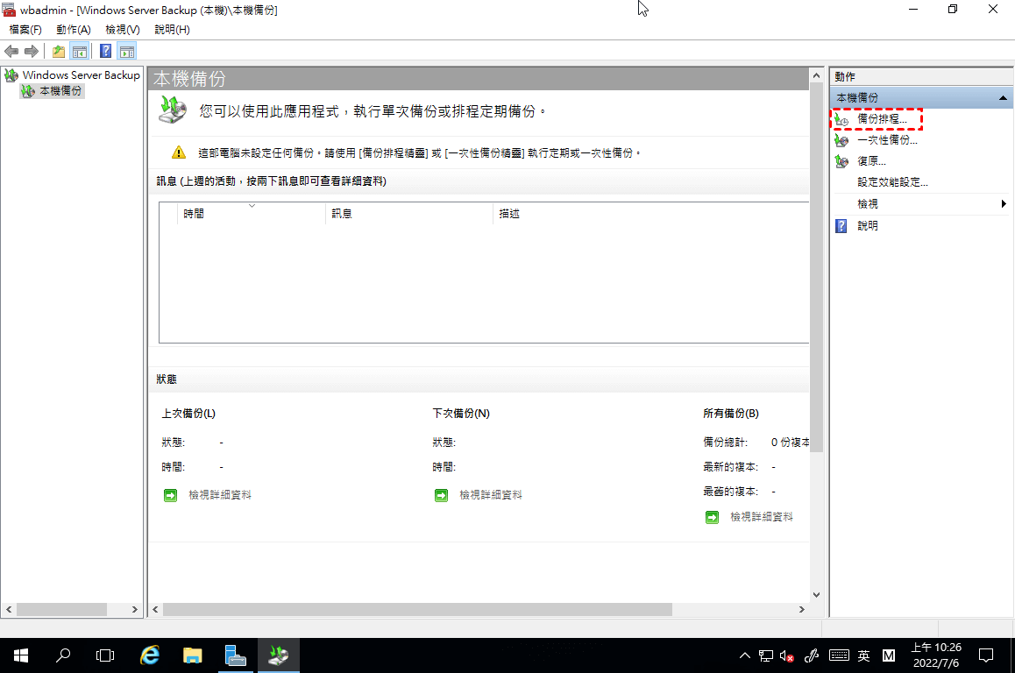Click the muted volume tray icon

tap(786, 655)
